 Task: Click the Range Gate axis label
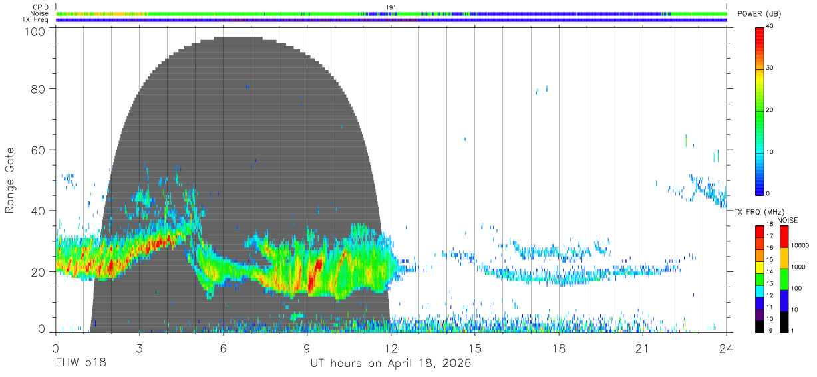[x=10, y=180]
